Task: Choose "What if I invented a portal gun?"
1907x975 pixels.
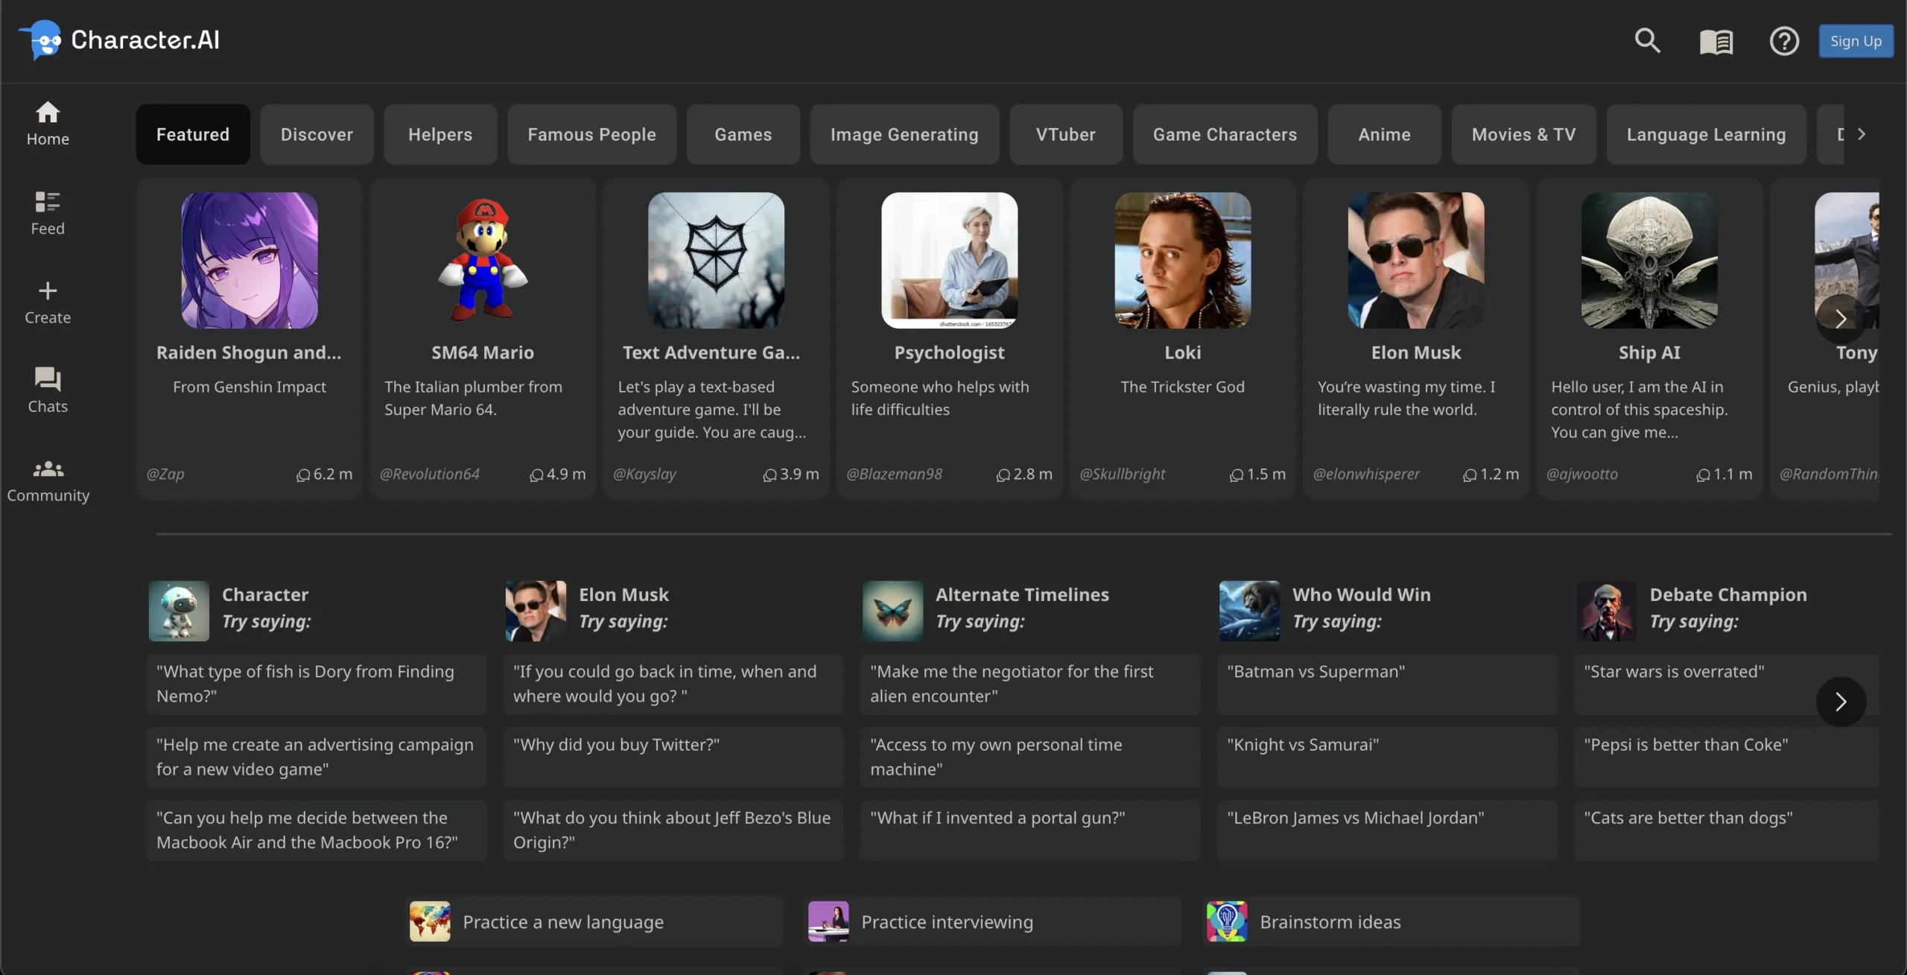Action: [1030, 830]
